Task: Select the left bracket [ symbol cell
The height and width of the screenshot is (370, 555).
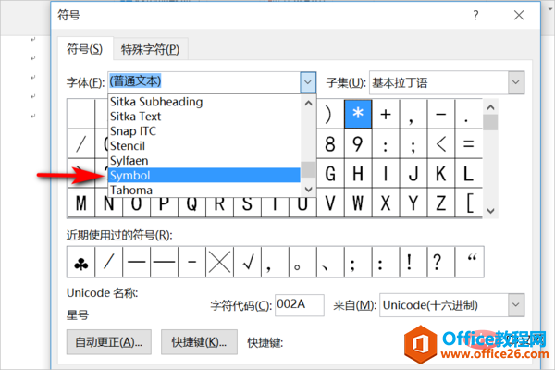Action: tap(468, 202)
